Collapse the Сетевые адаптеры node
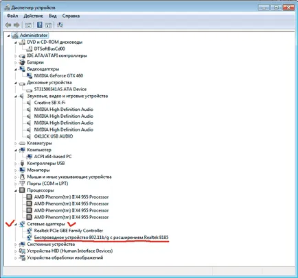298x278 pixels. click(16, 224)
